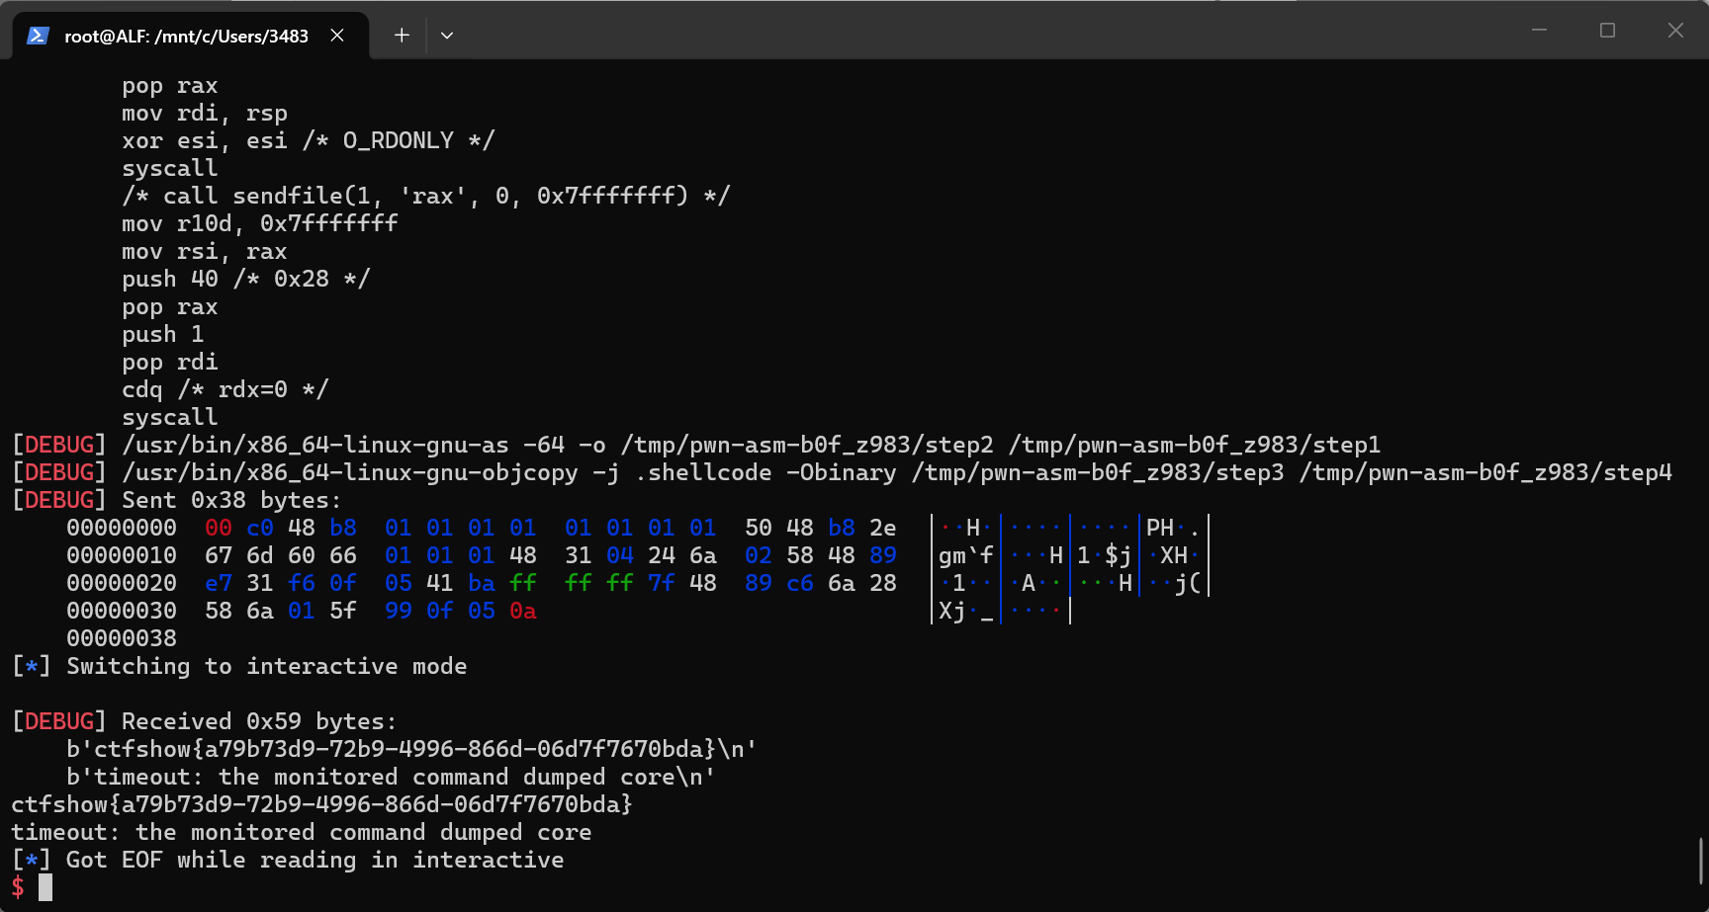Click 'Got EOF while reading in interactive'
The image size is (1709, 912).
pyautogui.click(x=288, y=860)
